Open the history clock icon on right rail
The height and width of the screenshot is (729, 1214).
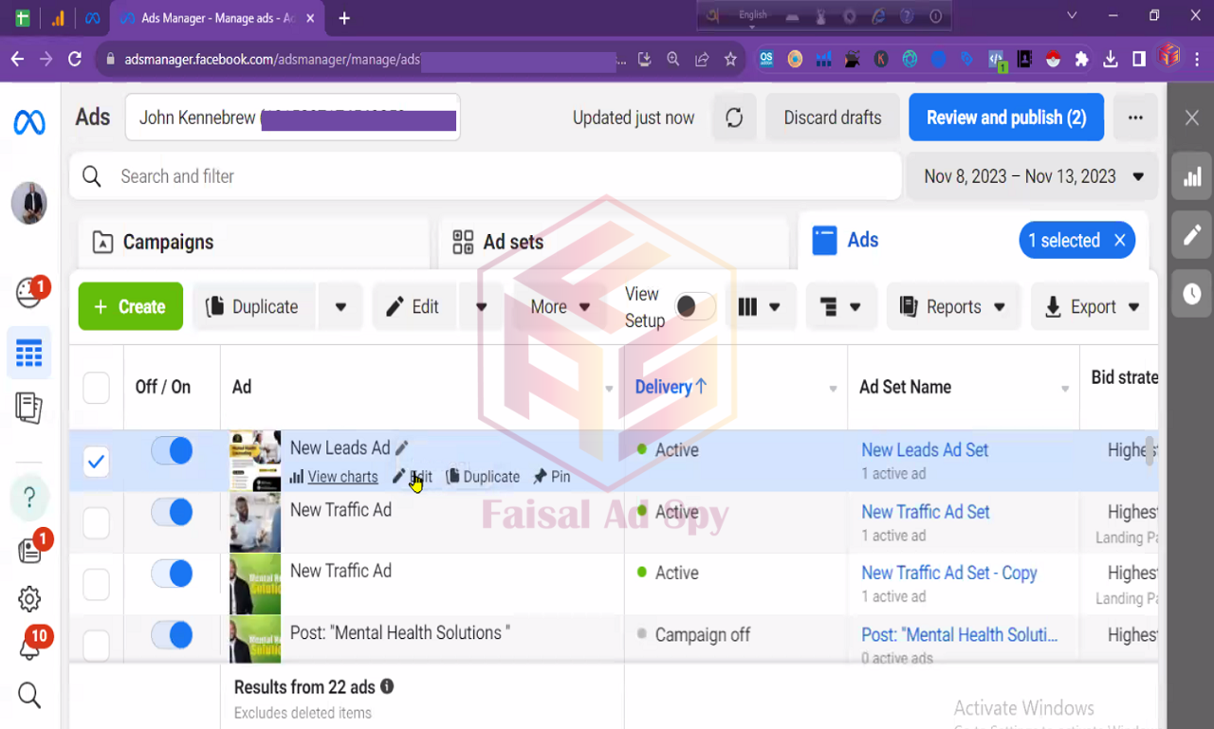(1191, 295)
